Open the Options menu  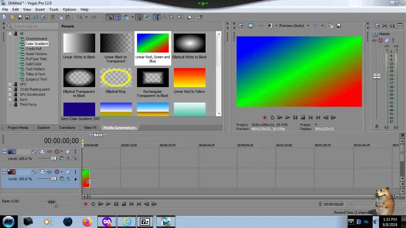(x=69, y=9)
